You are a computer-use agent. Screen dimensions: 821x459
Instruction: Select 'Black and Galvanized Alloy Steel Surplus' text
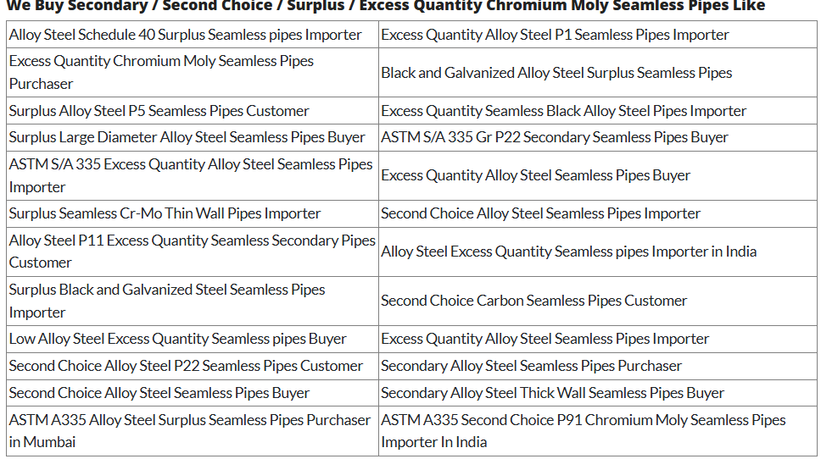pos(556,73)
